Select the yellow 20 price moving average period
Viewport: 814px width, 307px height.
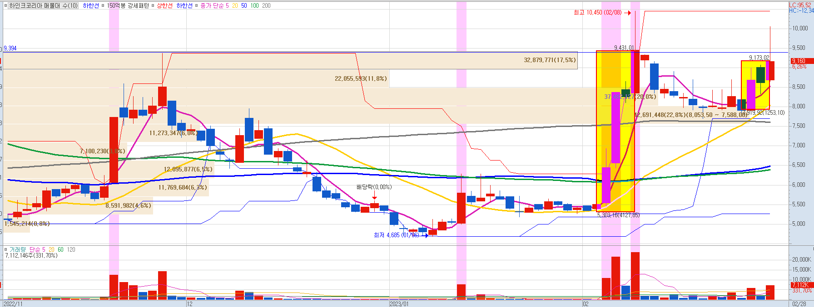coord(235,6)
